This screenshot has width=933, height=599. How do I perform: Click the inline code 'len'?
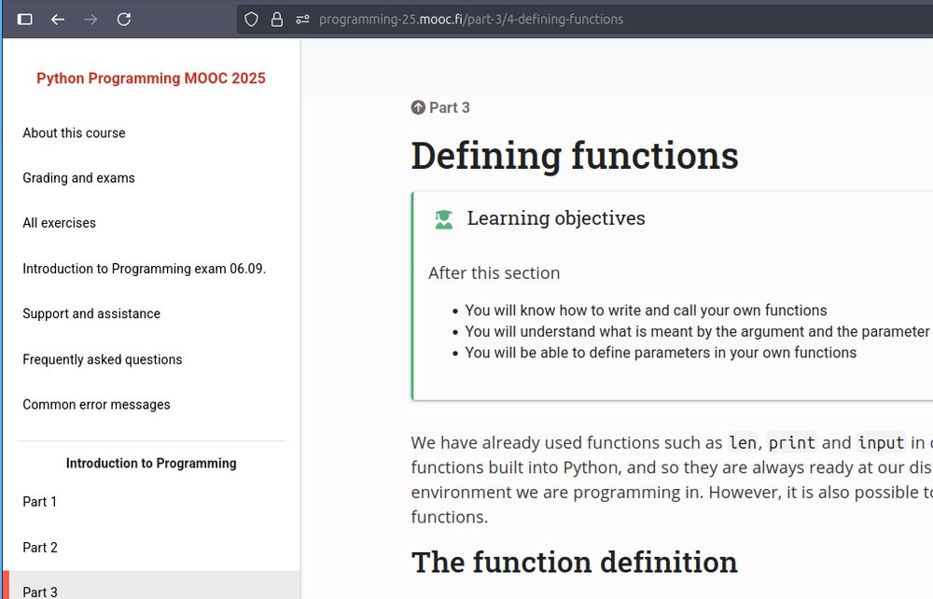(743, 443)
